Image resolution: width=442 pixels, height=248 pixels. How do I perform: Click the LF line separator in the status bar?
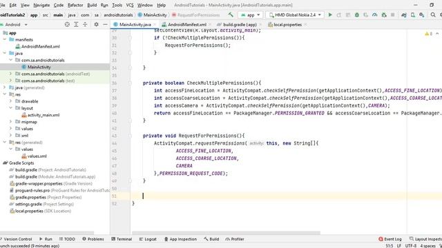399,246
